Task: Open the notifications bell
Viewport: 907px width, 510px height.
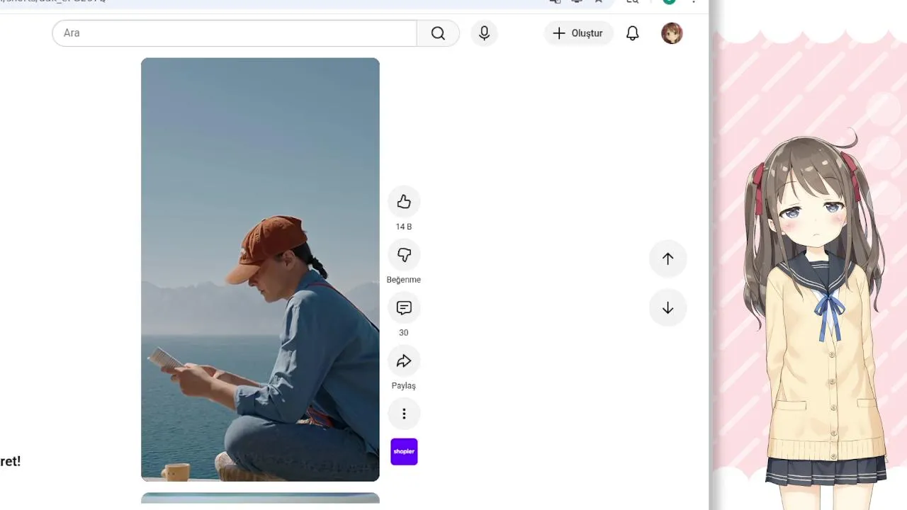Action: coord(632,33)
